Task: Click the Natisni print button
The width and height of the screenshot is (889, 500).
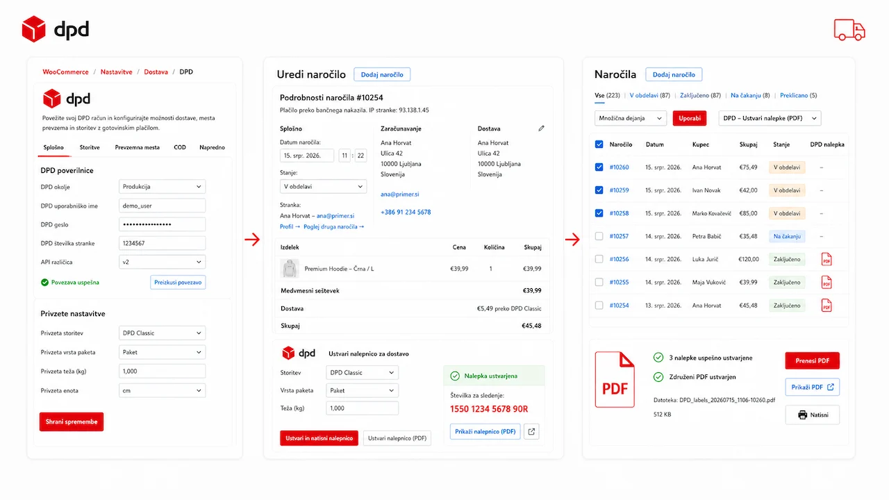Action: pos(813,415)
